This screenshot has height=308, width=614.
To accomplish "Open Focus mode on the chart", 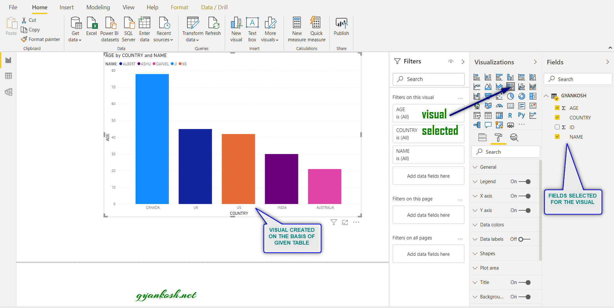I will coord(345,222).
